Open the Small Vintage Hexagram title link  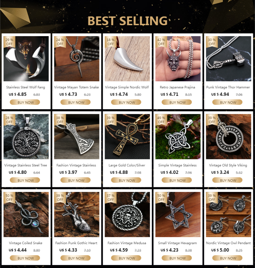[178, 243]
